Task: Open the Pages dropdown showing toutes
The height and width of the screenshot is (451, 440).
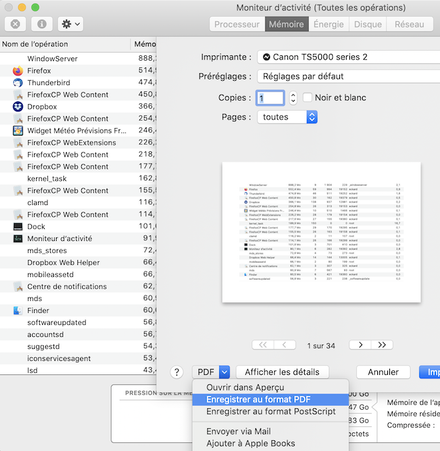Action: [x=287, y=117]
